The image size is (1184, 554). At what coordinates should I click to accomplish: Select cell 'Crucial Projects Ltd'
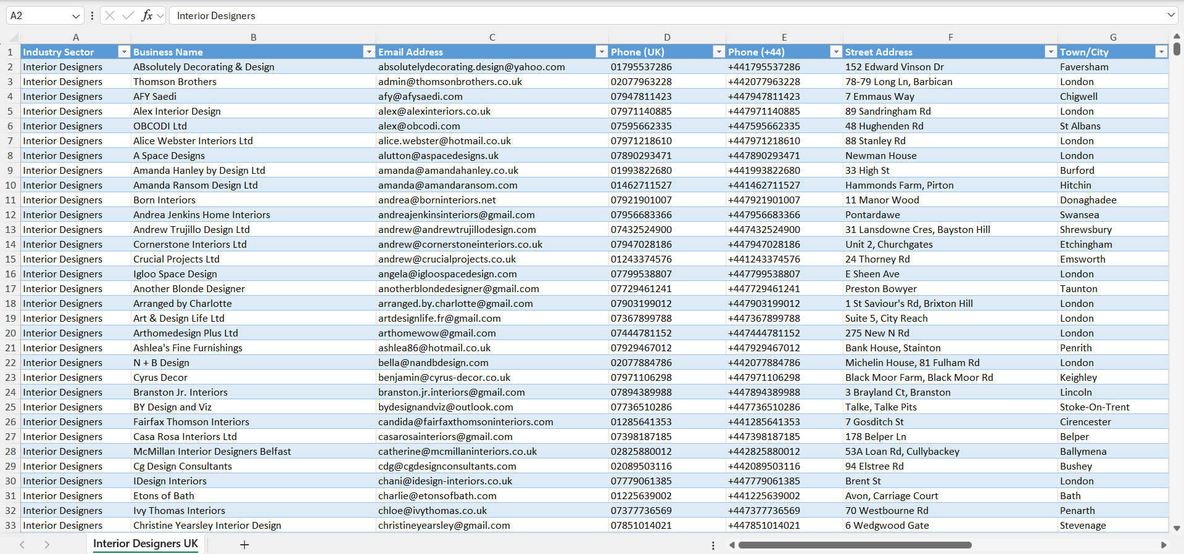[254, 259]
